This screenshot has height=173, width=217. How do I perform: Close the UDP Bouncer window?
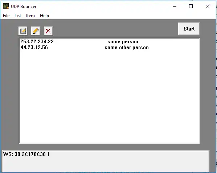click(x=208, y=6)
